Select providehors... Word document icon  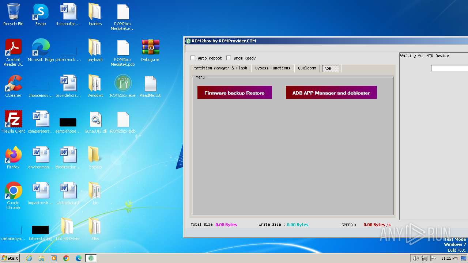pos(68,86)
